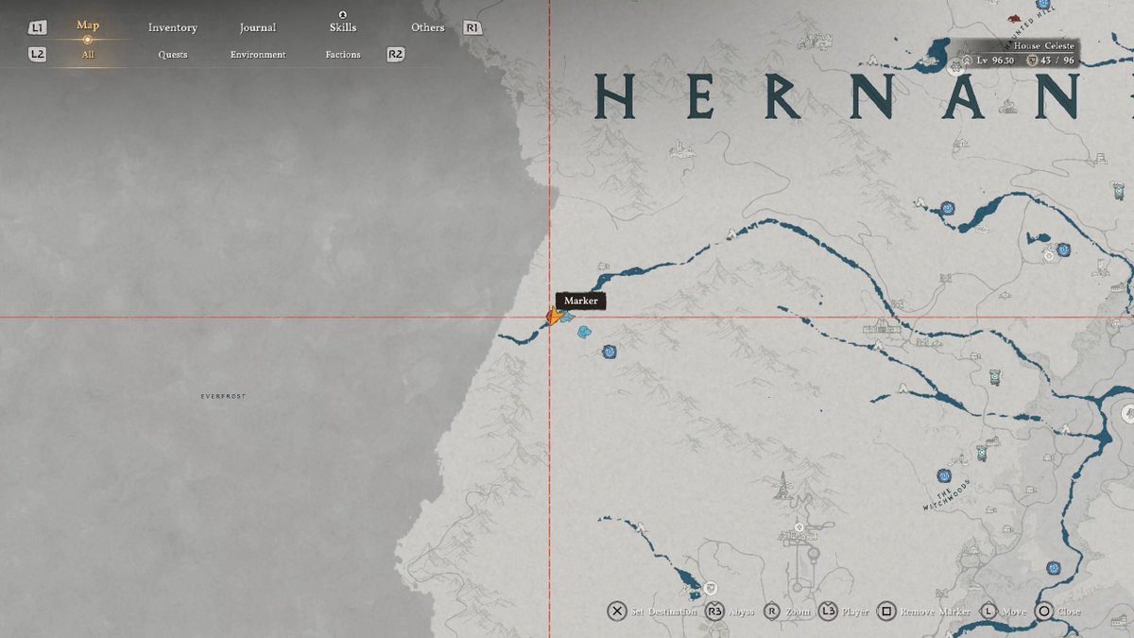Select the All map filter
The height and width of the screenshot is (638, 1134).
point(88,55)
